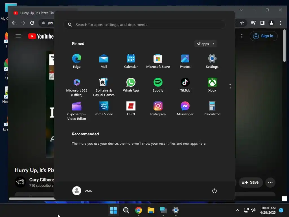Launch the Instagram app
This screenshot has width=289, height=217.
click(x=158, y=109)
